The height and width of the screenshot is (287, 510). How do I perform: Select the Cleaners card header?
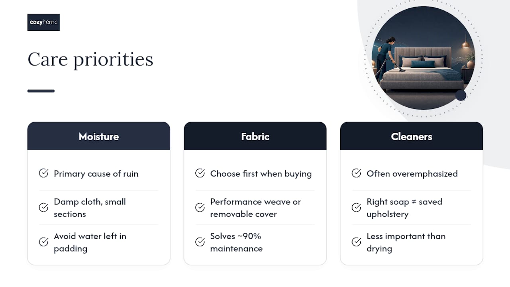coord(412,136)
